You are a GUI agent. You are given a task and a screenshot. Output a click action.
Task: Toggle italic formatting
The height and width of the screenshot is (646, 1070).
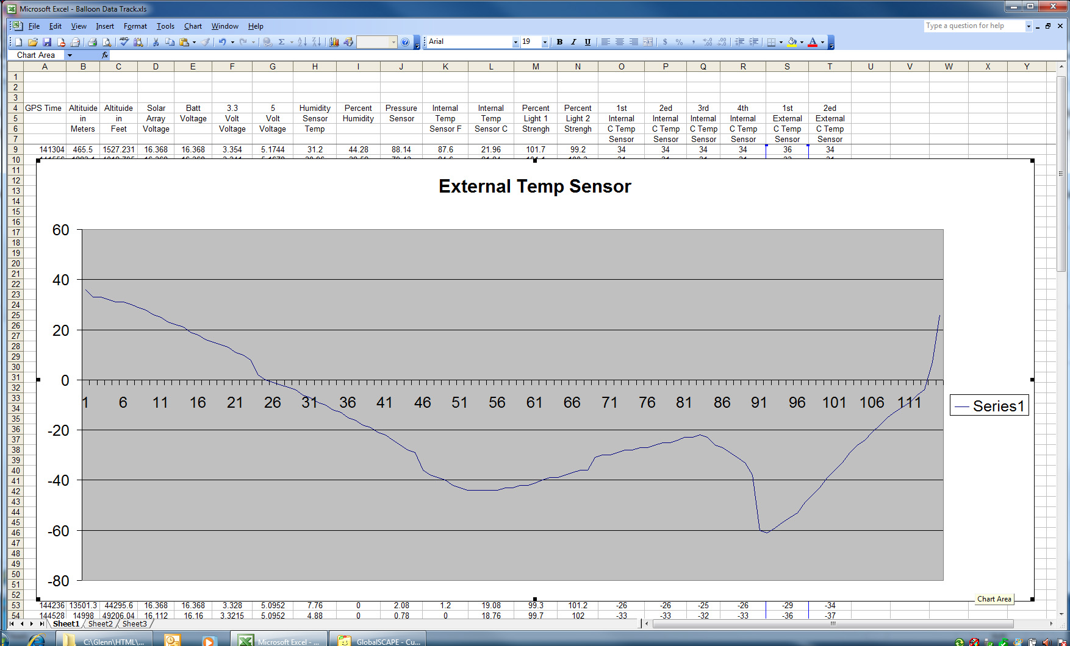(573, 42)
